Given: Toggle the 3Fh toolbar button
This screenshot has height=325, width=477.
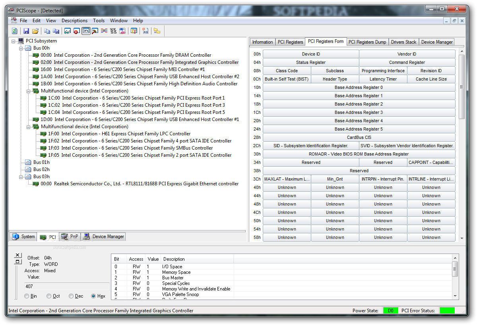Looking at the screenshot, I should click(x=86, y=31).
